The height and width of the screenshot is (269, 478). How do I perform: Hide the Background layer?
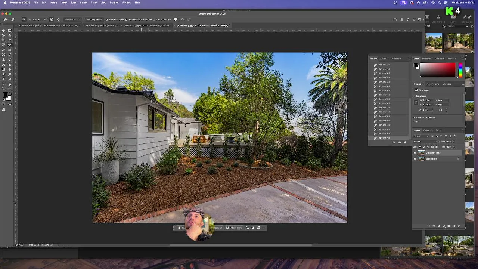pos(415,159)
